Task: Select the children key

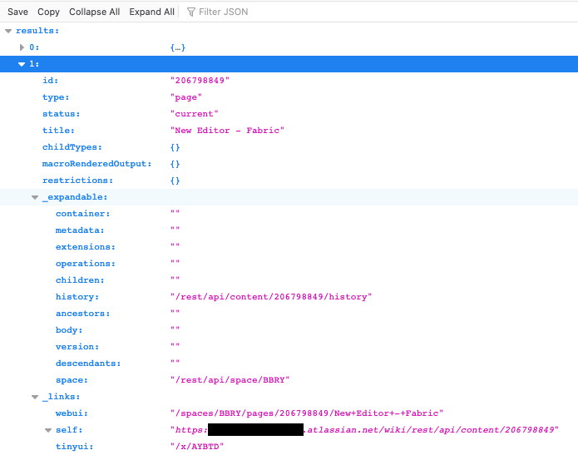Action: pyautogui.click(x=80, y=280)
